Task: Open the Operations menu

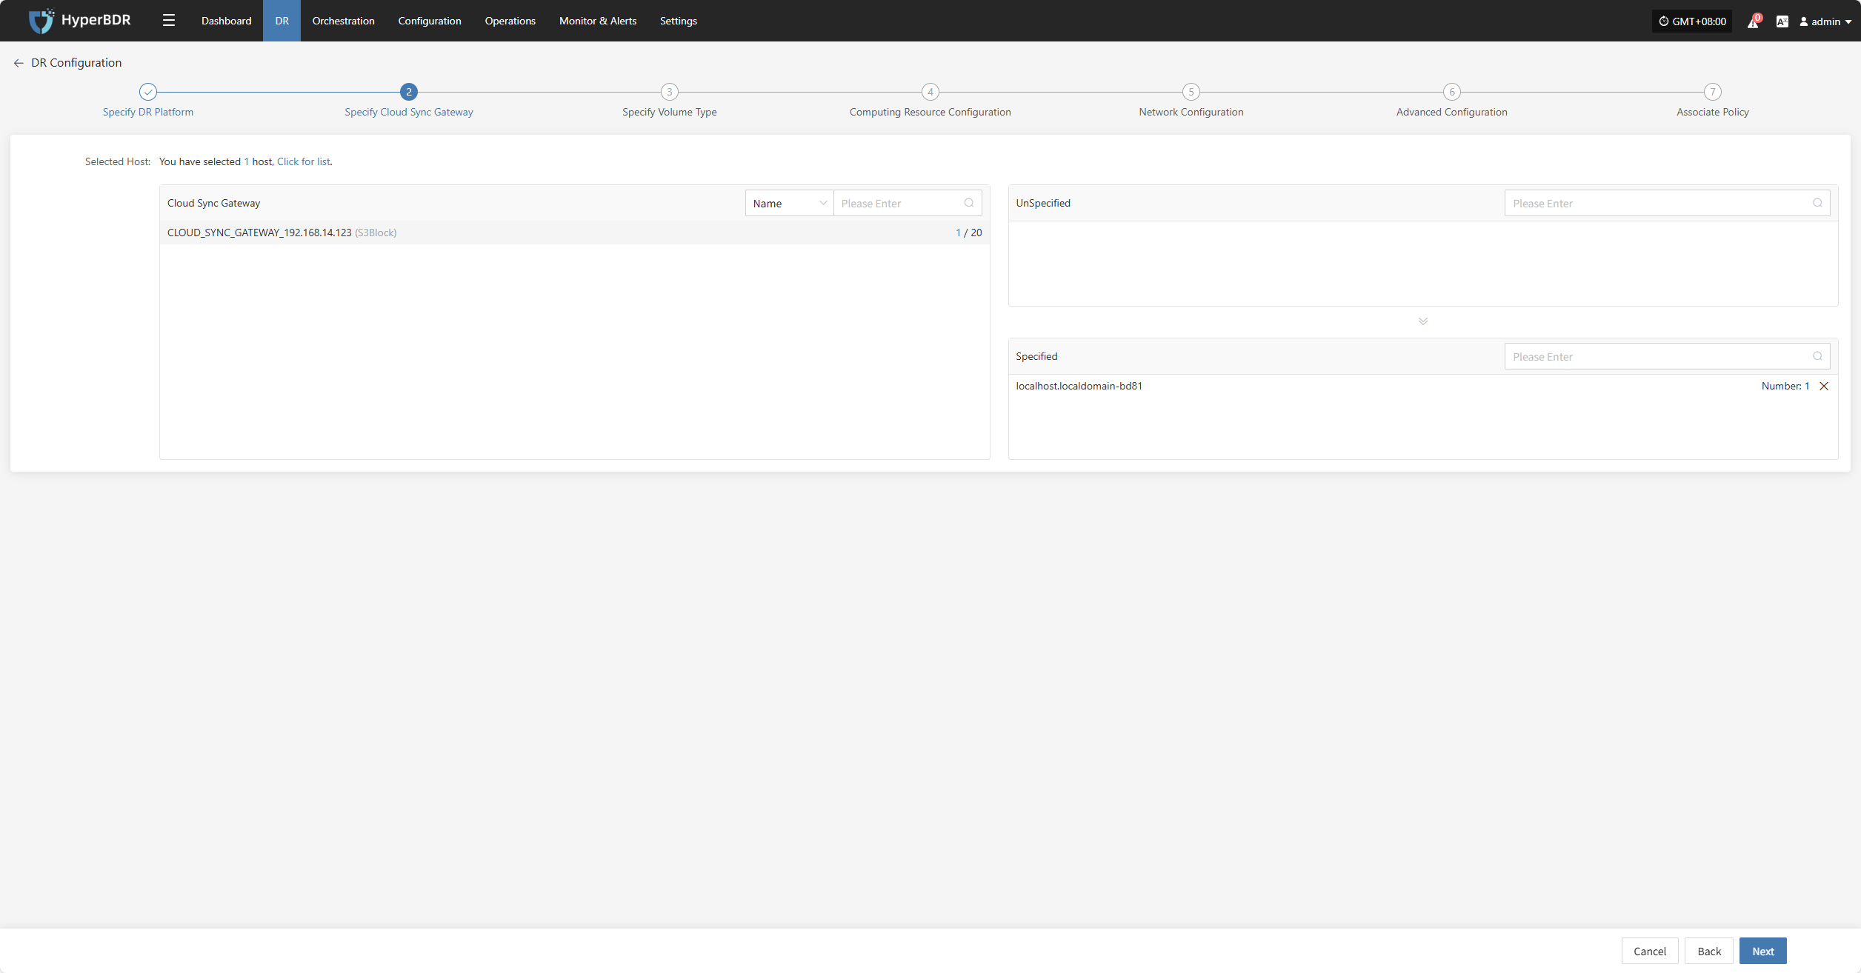Action: tap(510, 21)
